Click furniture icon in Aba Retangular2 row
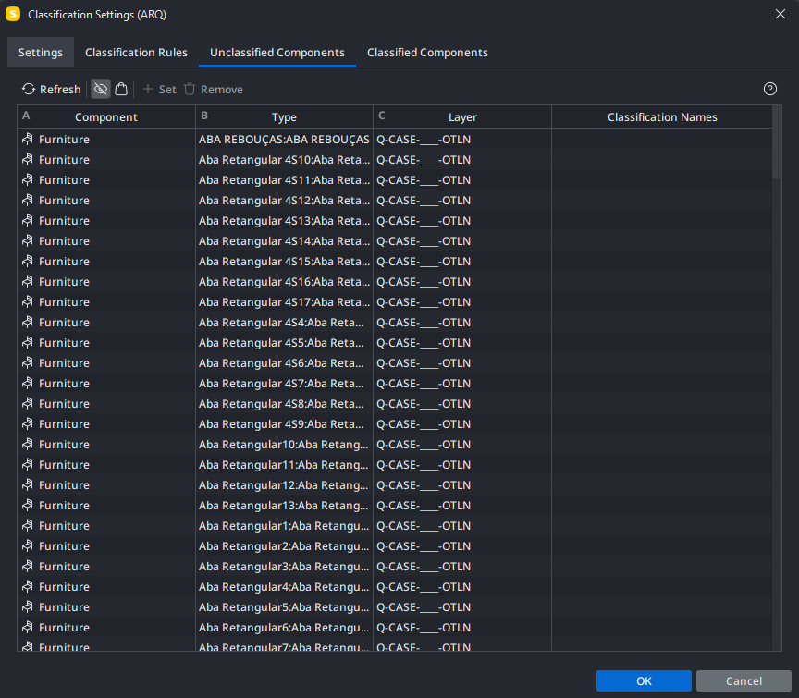799x698 pixels. pyautogui.click(x=28, y=546)
